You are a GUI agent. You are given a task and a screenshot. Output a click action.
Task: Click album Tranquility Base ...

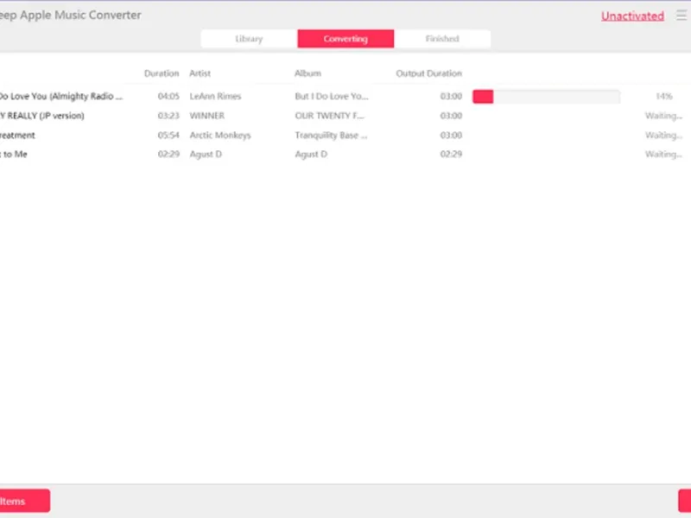pos(331,136)
